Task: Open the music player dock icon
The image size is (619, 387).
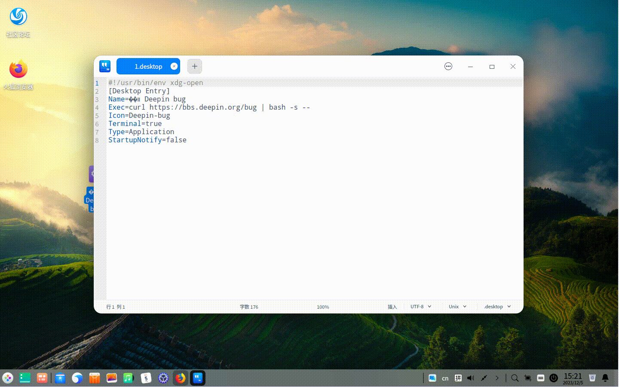Action: [x=129, y=378]
